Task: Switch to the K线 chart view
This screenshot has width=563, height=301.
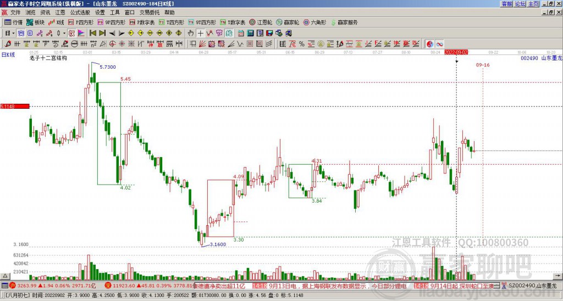Action: (56, 22)
